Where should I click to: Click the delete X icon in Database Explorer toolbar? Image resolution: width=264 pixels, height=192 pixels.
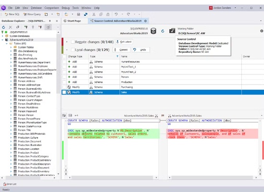(x=11, y=27)
